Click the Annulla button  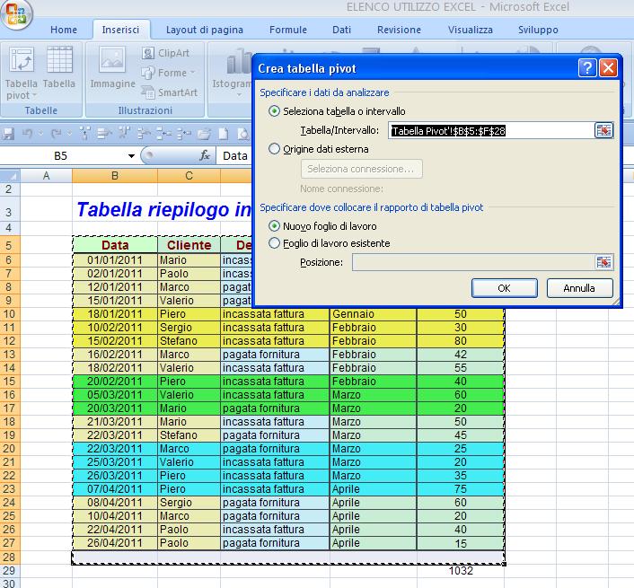coord(579,288)
